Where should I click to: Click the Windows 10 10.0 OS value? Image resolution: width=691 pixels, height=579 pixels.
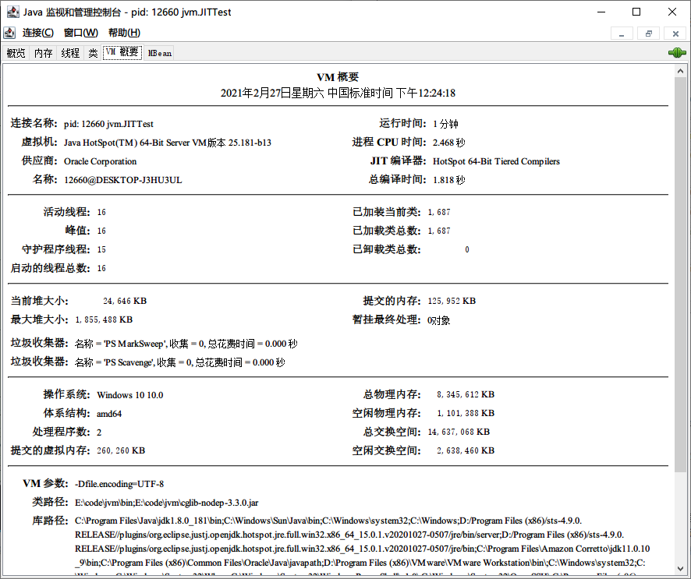130,395
